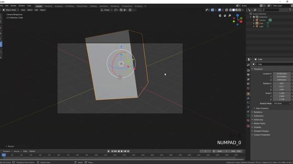Click the Rotation Z value field

282,90
